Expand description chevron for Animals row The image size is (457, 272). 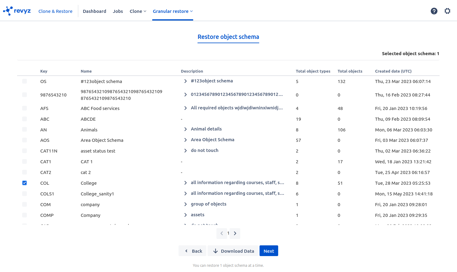185,129
